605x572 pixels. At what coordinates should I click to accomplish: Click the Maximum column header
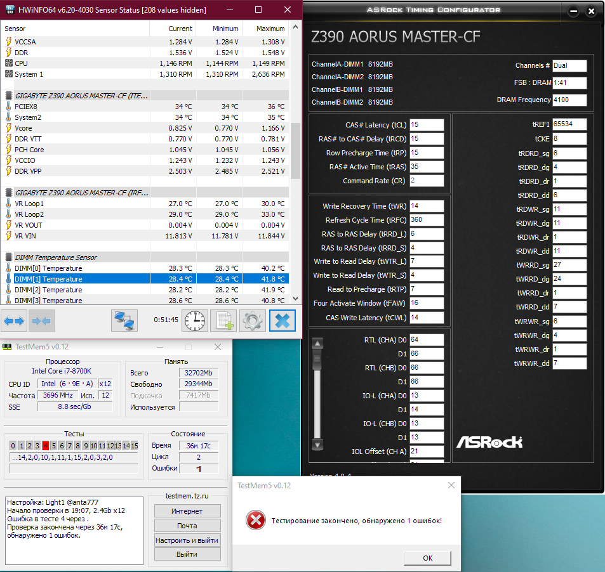(x=266, y=29)
